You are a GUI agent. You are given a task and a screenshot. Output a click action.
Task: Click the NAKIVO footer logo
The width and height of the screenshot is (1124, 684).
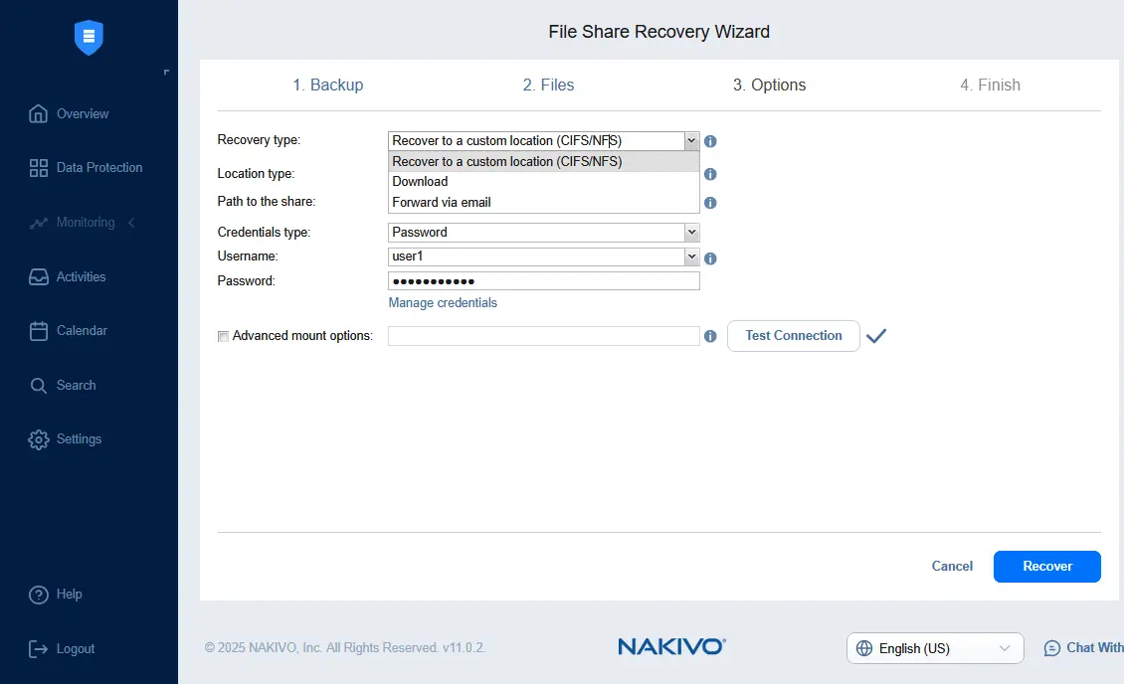pyautogui.click(x=671, y=647)
